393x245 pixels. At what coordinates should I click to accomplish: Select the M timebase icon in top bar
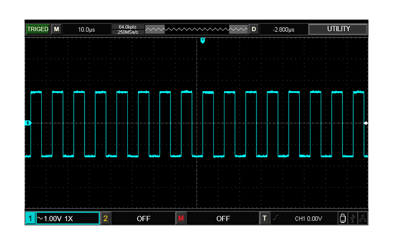(x=56, y=29)
